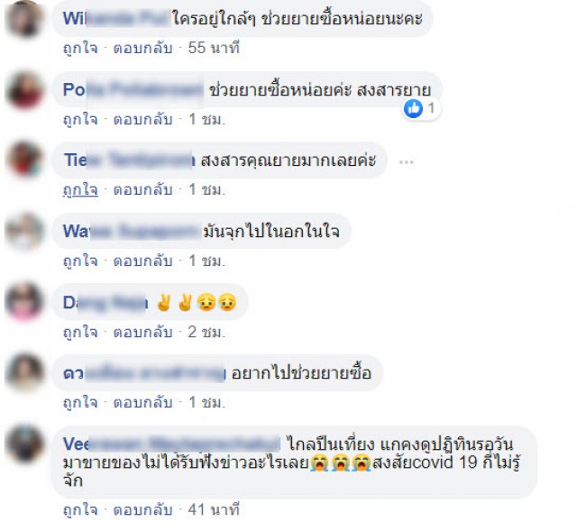This screenshot has height=531, width=577.
Task: Like the 55-minute-old comment via ถูกใจ
Action: (x=80, y=48)
